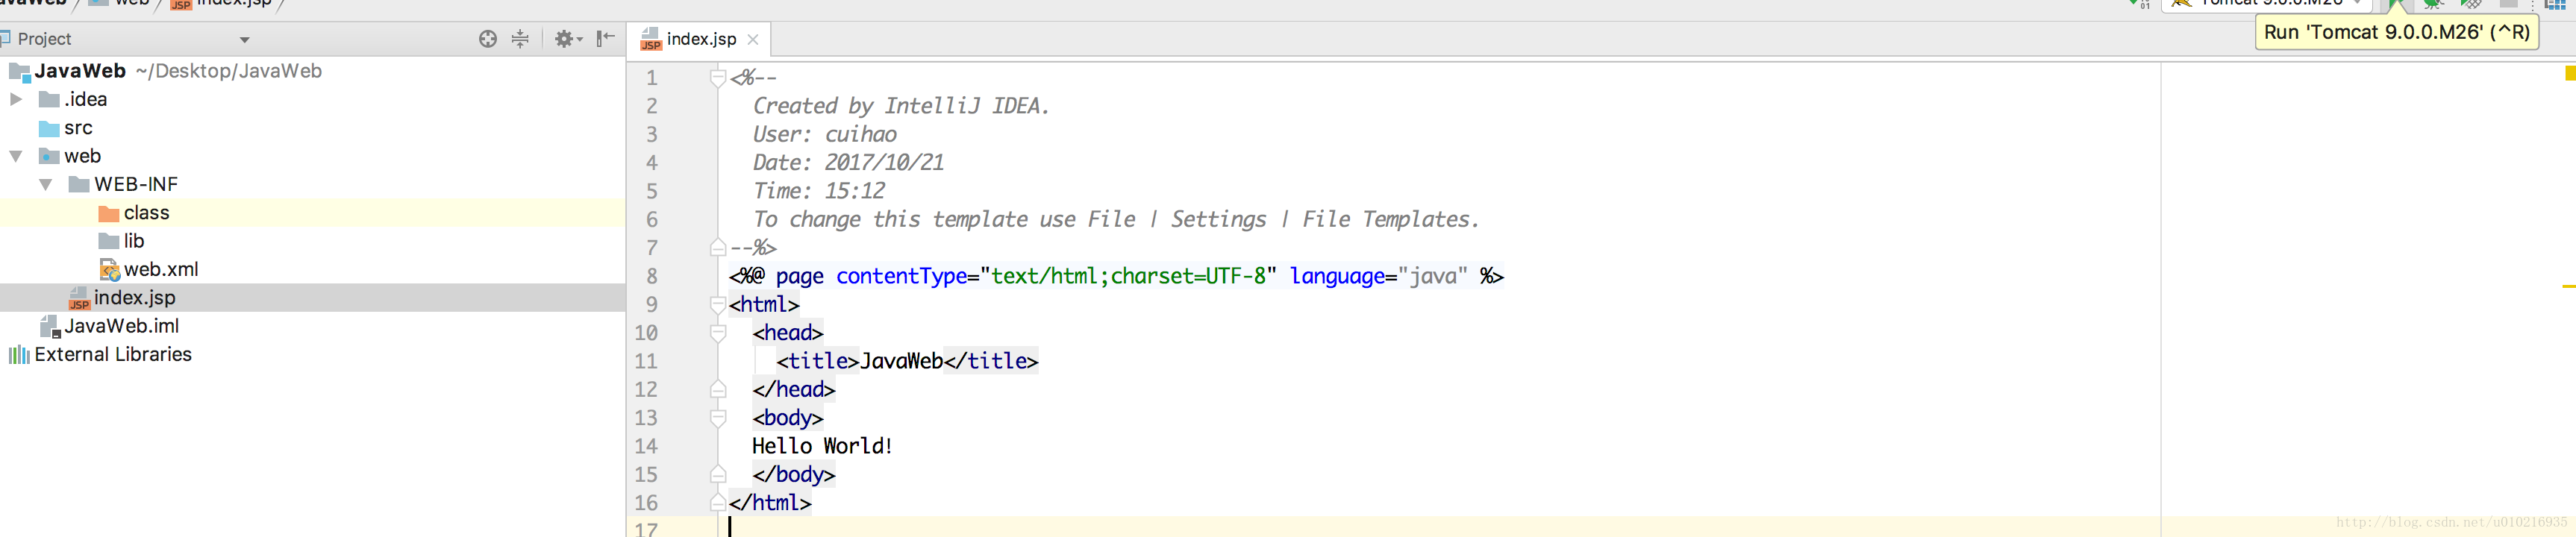Viewport: 2576px width, 537px height.
Task: Click the JavaWeb.iml file icon
Action: [49, 326]
